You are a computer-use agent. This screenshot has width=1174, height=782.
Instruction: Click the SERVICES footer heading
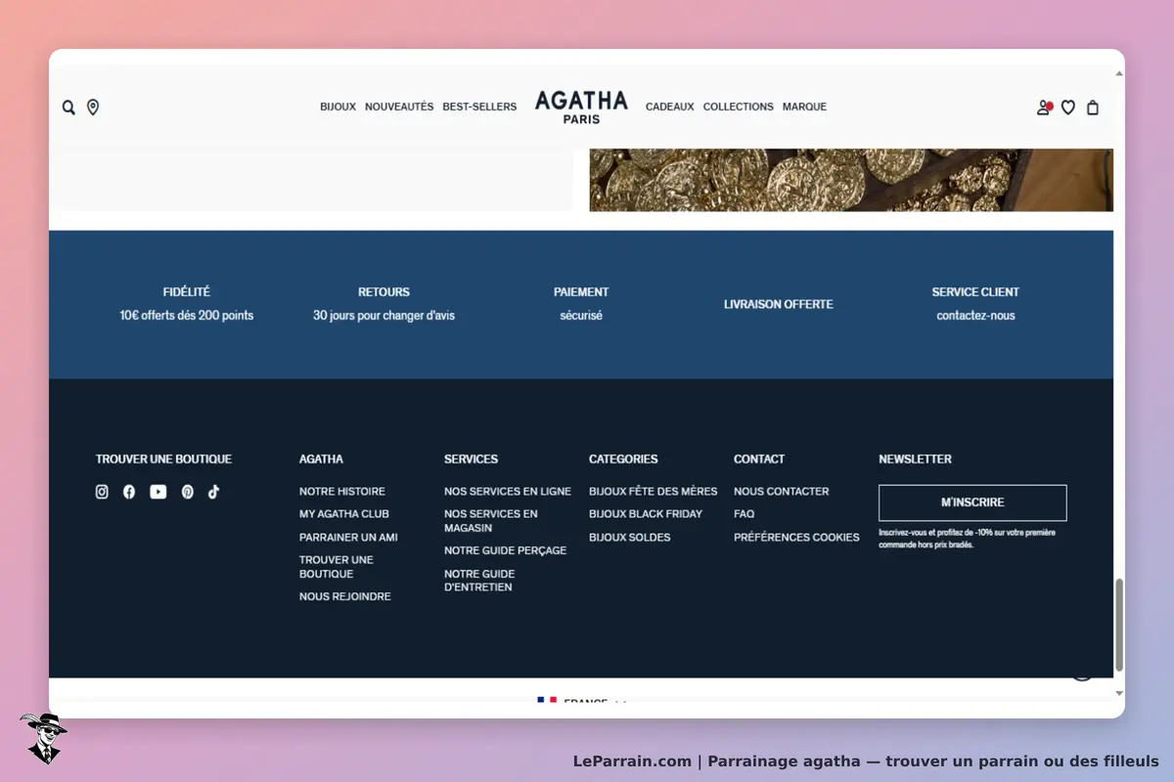point(471,459)
